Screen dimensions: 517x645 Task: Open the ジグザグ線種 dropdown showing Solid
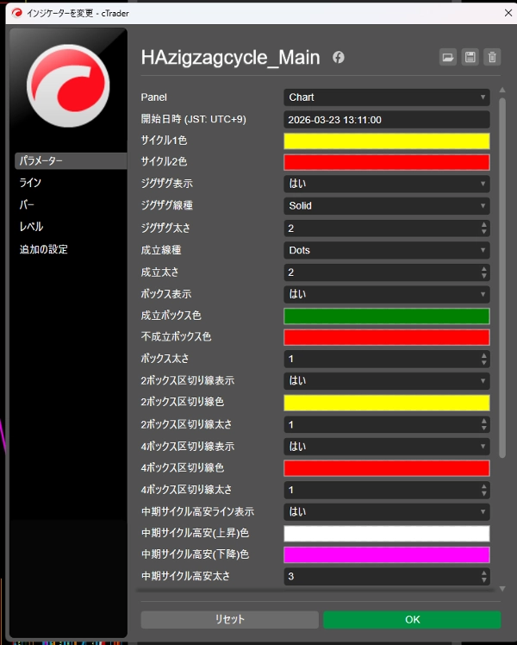(387, 206)
